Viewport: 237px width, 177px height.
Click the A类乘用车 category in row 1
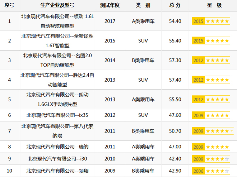pyautogui.click(x=143, y=21)
